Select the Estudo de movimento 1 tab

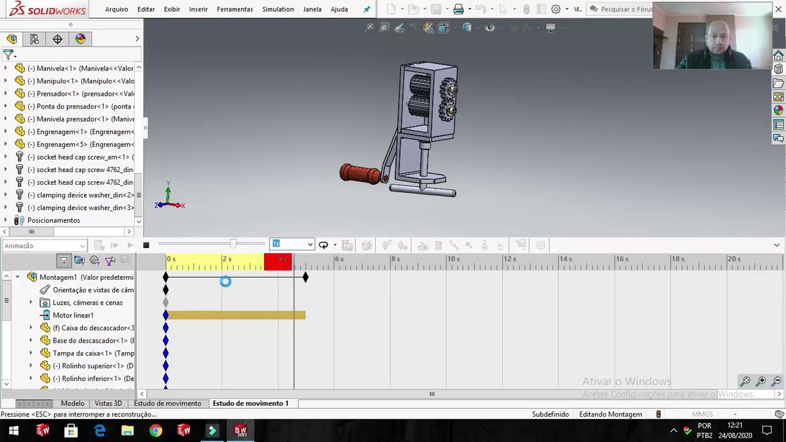click(x=251, y=403)
